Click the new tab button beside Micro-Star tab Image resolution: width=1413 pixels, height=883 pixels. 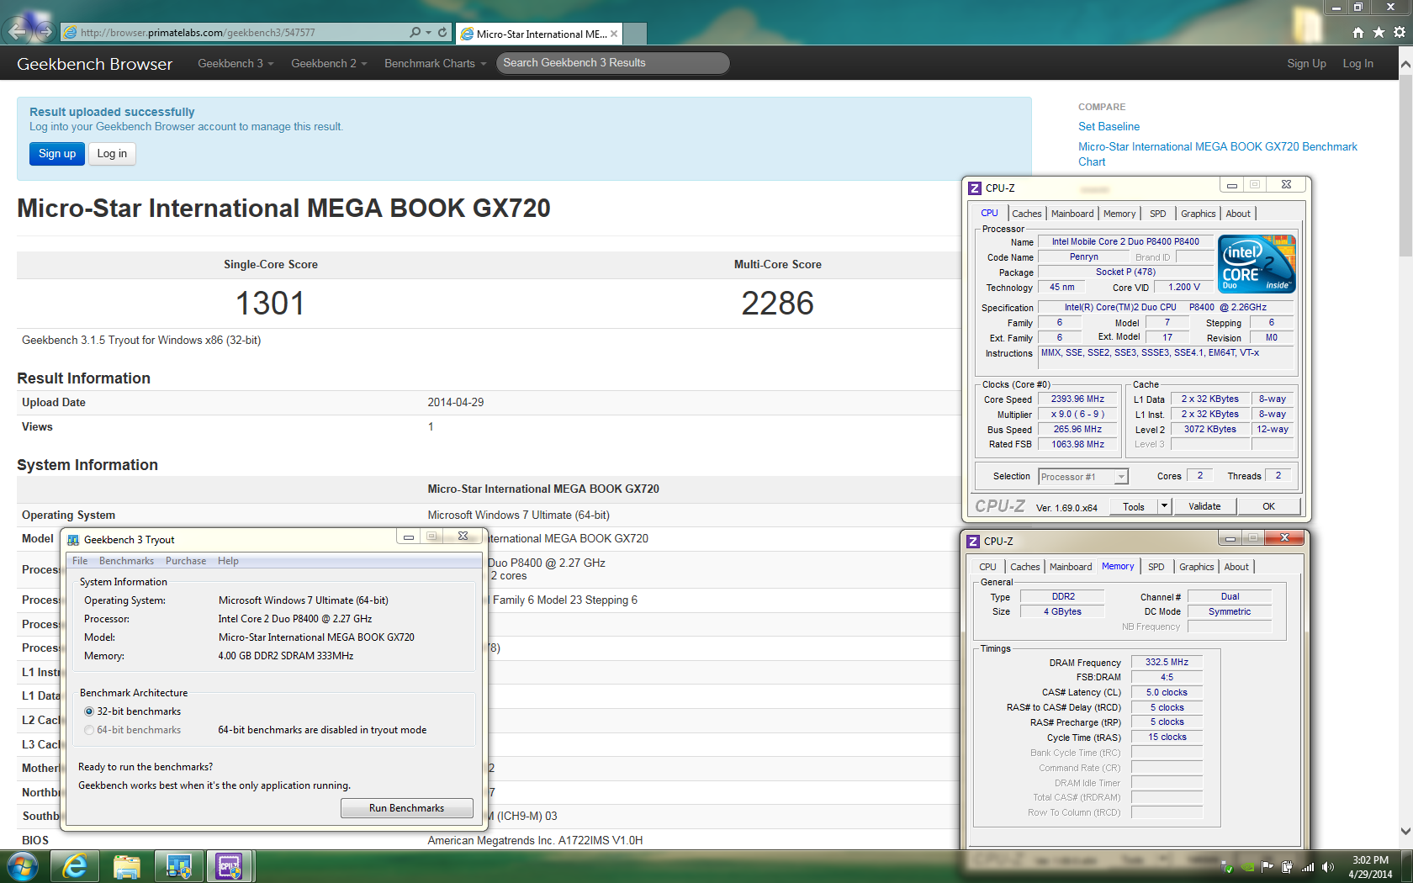635,34
